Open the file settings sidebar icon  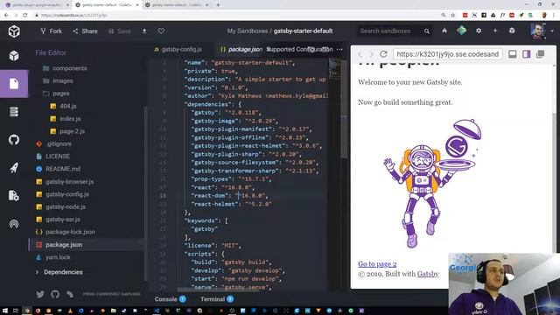pyautogui.click(x=14, y=196)
